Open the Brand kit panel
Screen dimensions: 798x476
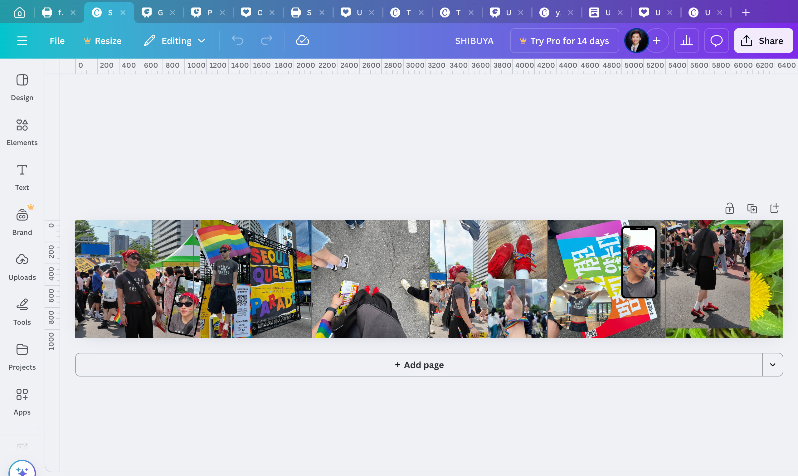tap(22, 222)
